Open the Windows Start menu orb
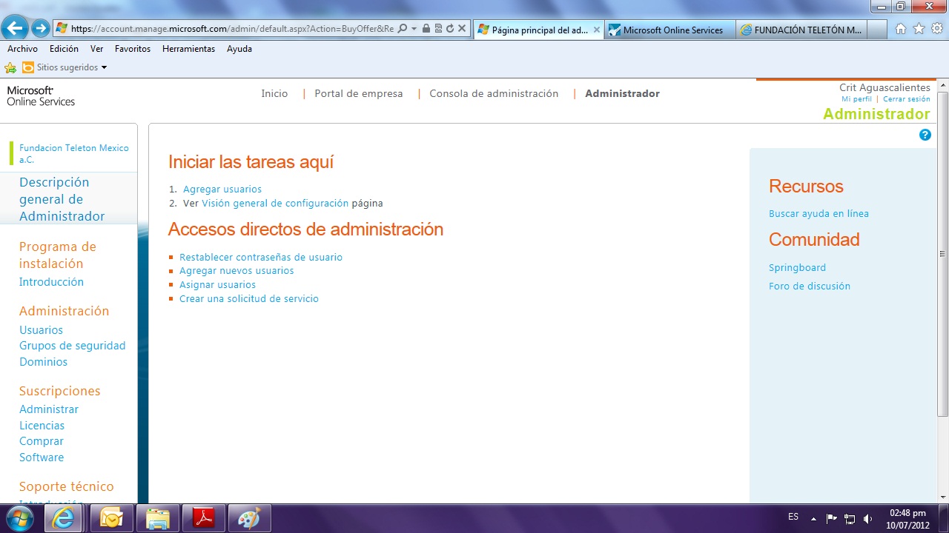 19,518
